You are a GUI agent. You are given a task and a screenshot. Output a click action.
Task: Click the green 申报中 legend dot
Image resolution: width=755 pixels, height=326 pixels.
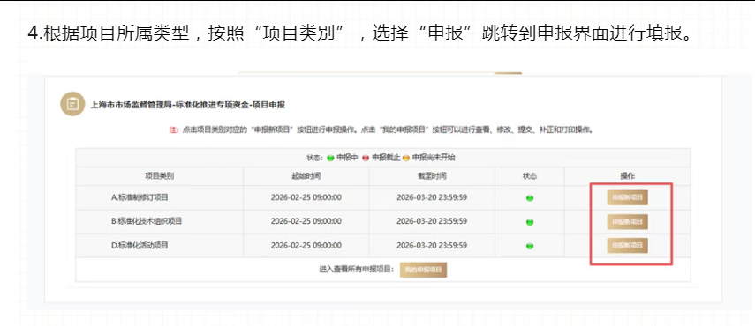[330, 158]
